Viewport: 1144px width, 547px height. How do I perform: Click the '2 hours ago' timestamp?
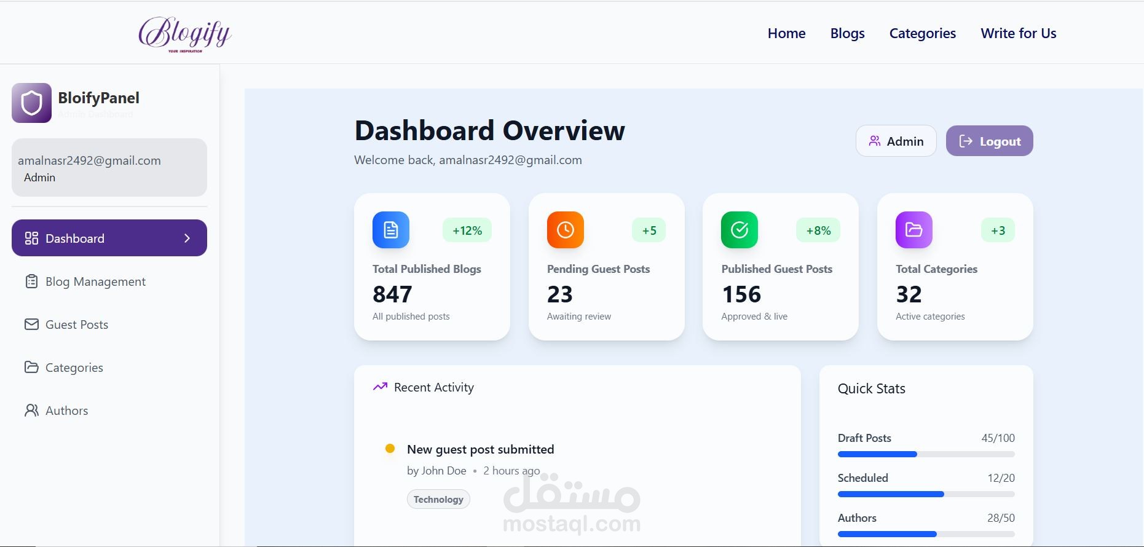click(x=511, y=471)
